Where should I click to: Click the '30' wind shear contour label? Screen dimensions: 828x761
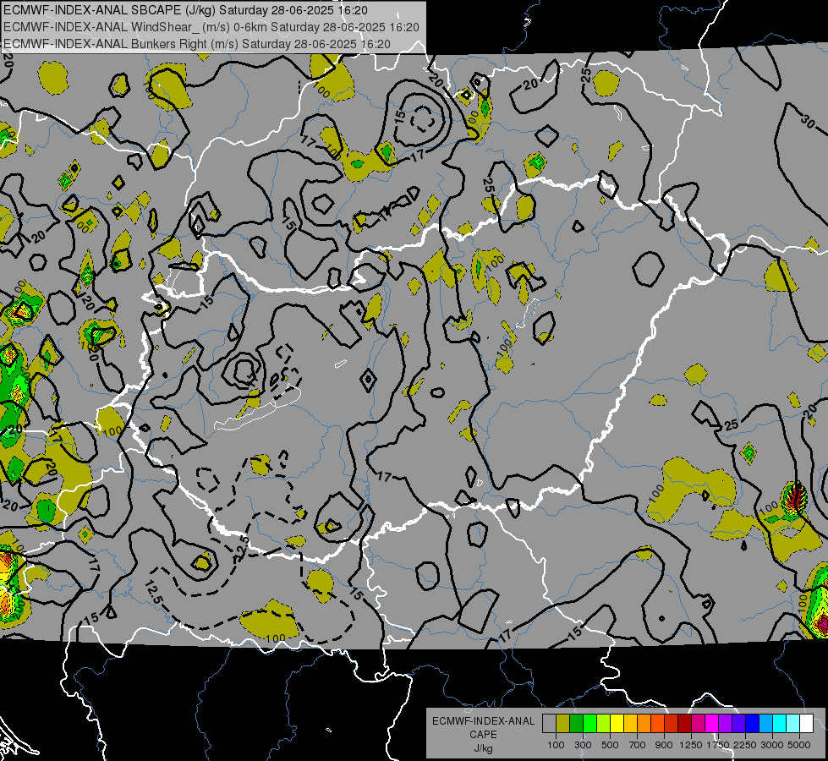808,122
